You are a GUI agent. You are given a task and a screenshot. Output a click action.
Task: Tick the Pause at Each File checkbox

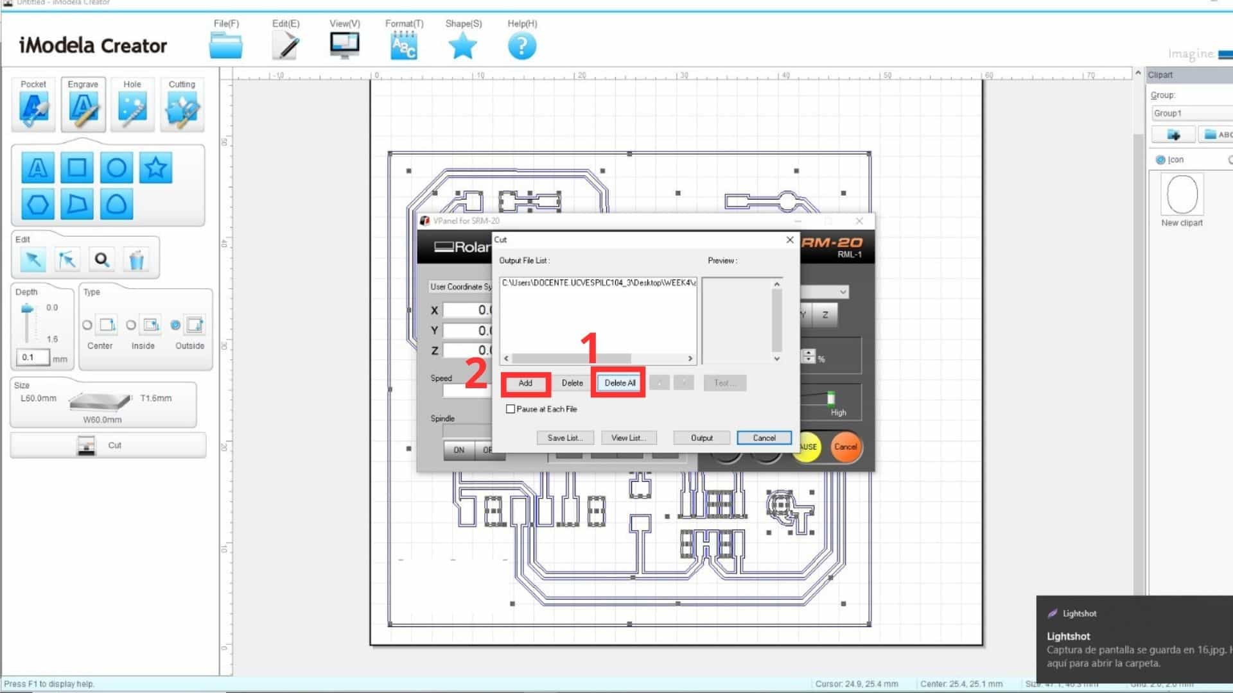point(511,409)
